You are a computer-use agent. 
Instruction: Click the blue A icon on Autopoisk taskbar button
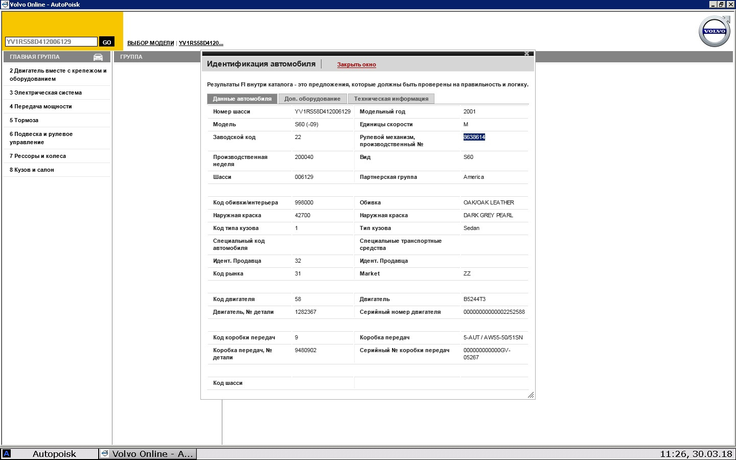(x=7, y=453)
